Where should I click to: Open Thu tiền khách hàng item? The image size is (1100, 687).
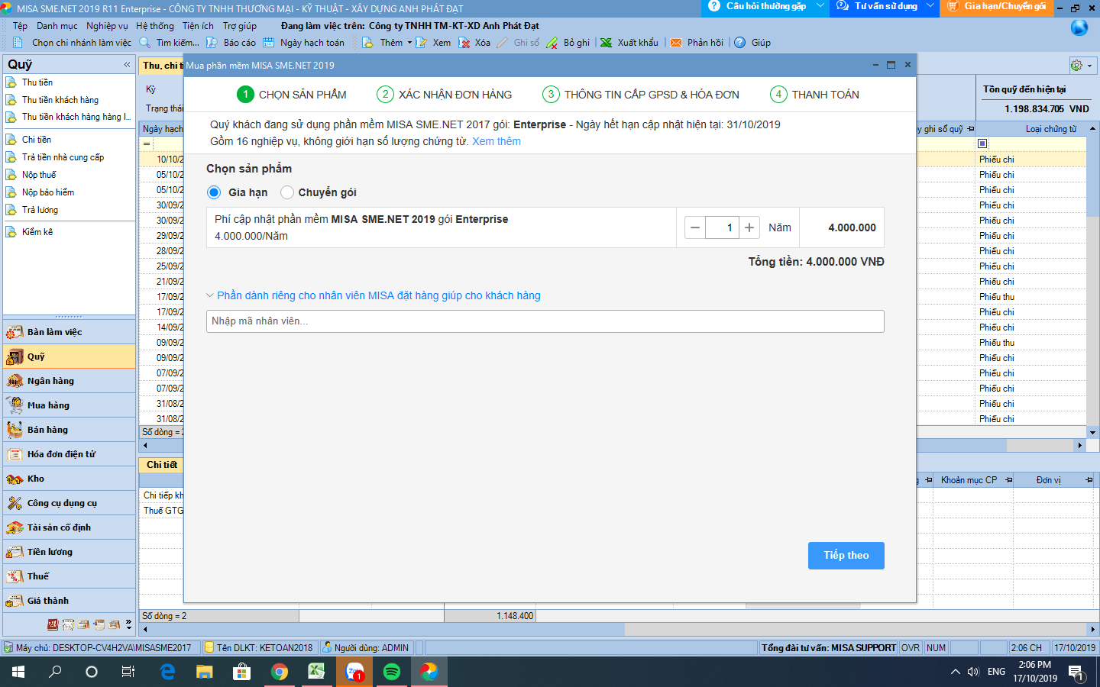pos(60,100)
